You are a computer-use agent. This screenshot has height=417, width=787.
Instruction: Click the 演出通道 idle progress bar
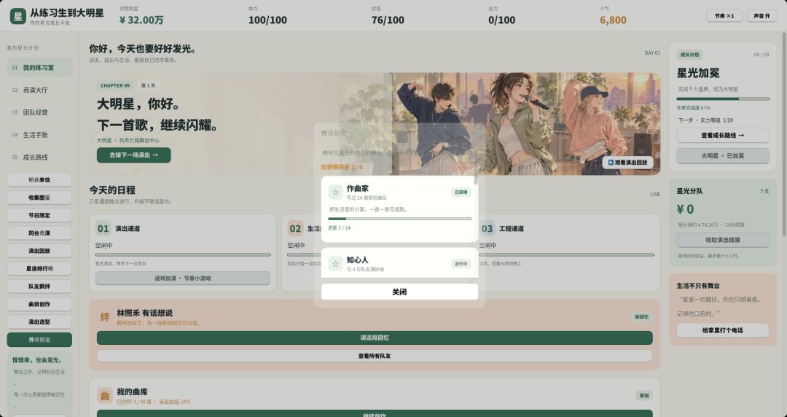click(183, 254)
